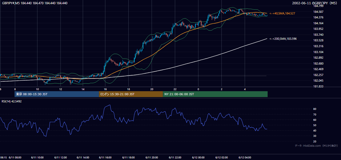Click the 40 SMA 184.527 label
Screen dimensions: 341x160
(x=282, y=13)
